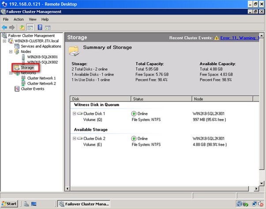The width and height of the screenshot is (266, 209).
Task: Collapse the Cluster Disk 1 details
Action: click(x=74, y=114)
